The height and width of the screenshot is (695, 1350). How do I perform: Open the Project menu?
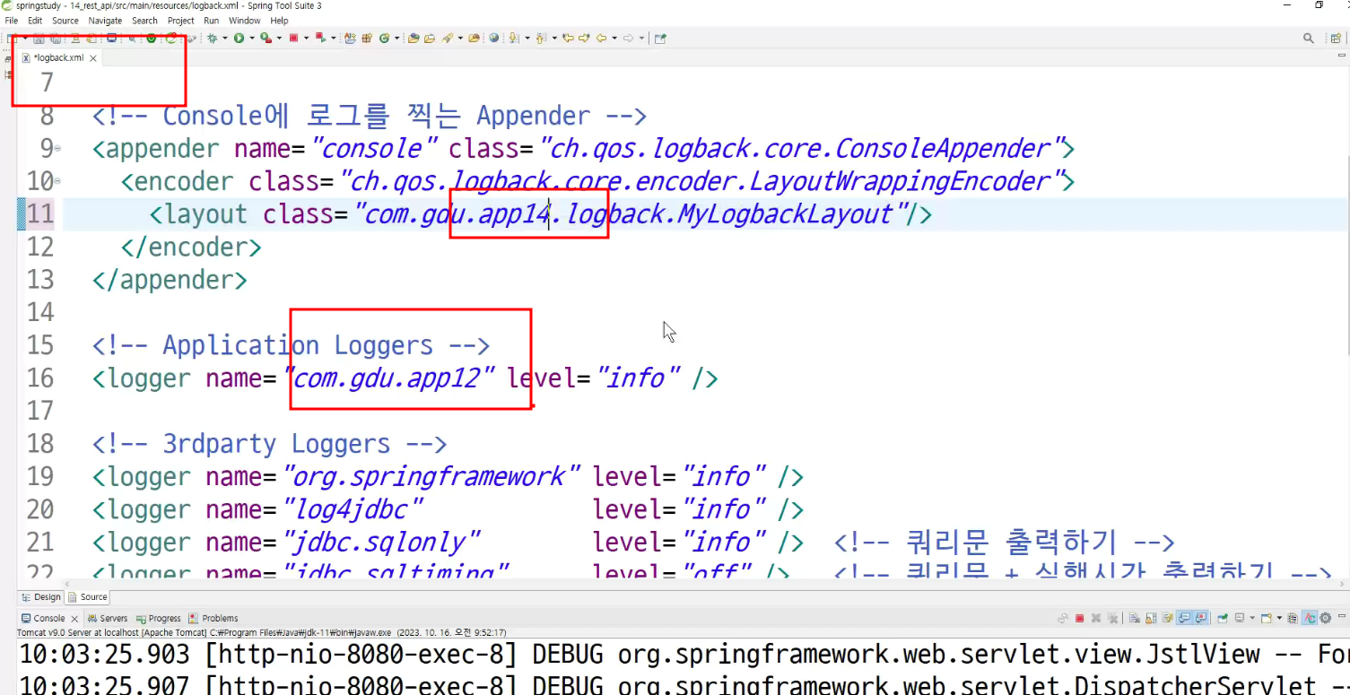[180, 21]
